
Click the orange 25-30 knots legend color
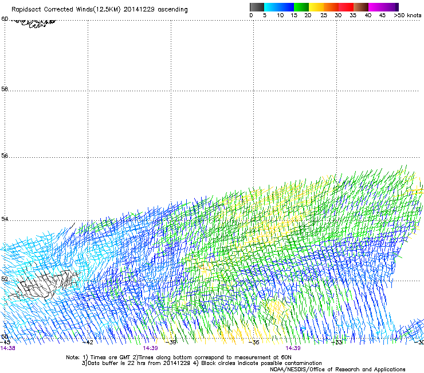pyautogui.click(x=331, y=7)
